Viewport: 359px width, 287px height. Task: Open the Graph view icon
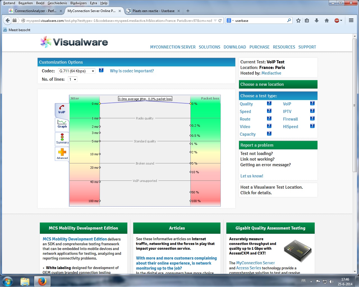tap(62, 124)
